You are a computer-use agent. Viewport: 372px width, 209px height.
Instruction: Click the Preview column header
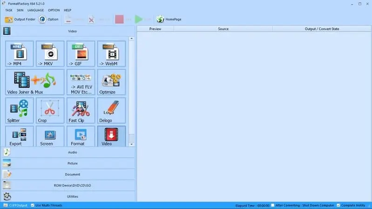pyautogui.click(x=156, y=29)
